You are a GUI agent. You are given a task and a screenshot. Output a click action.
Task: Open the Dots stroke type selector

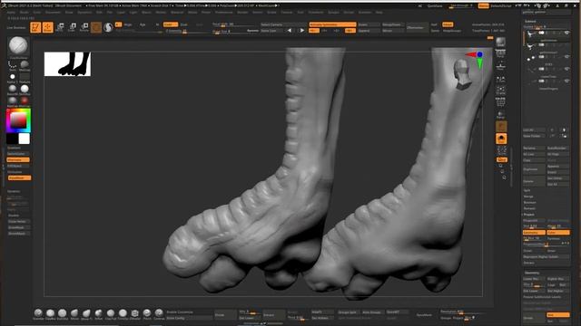point(12,65)
